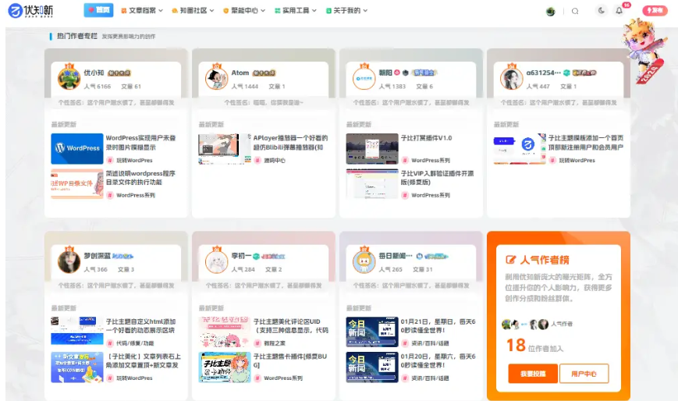Image resolution: width=678 pixels, height=401 pixels.
Task: Click the author name 朝阳
Action: tap(385, 73)
